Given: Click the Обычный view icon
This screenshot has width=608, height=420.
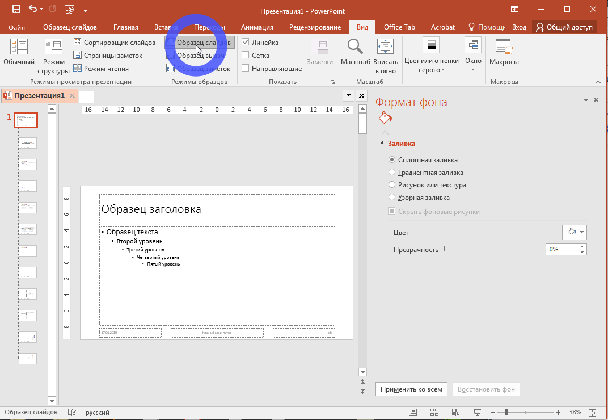Looking at the screenshot, I should [19, 47].
